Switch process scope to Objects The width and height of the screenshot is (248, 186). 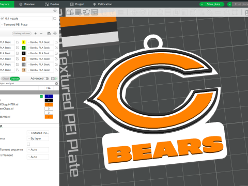point(15,79)
